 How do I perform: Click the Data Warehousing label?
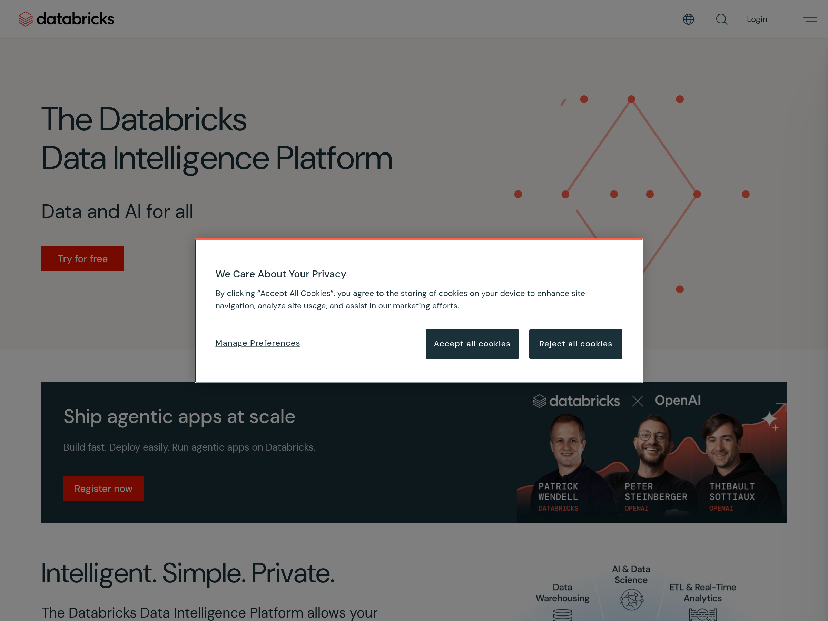click(x=562, y=593)
